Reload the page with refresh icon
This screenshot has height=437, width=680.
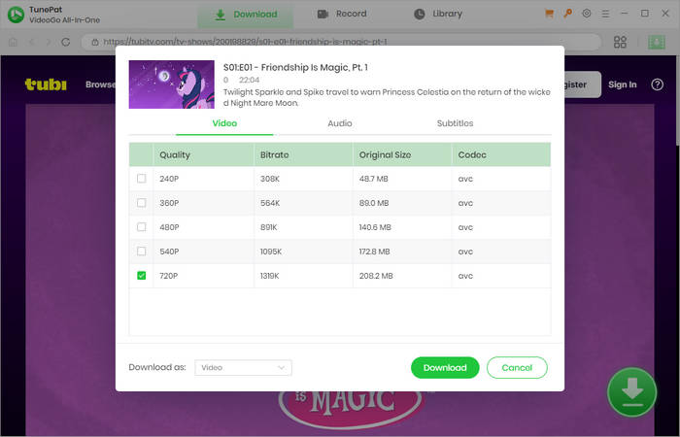[x=66, y=42]
